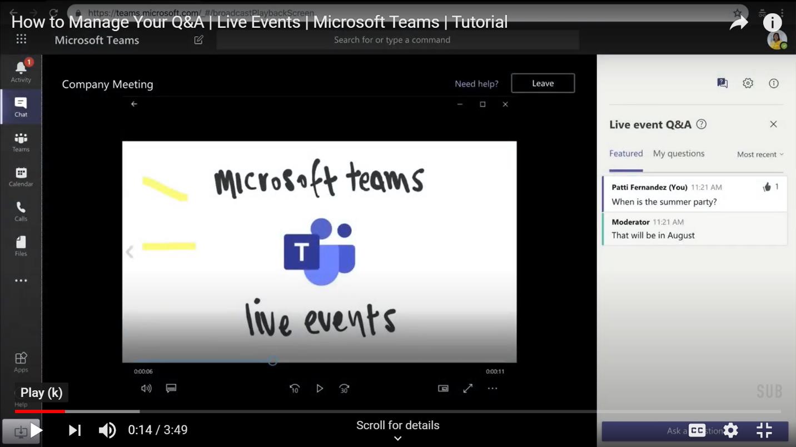This screenshot has height=447, width=796.
Task: Expand the Most recent sort dropdown
Action: tap(760, 154)
